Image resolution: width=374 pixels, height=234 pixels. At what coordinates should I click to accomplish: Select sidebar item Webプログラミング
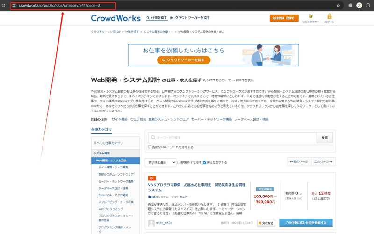[111, 209]
